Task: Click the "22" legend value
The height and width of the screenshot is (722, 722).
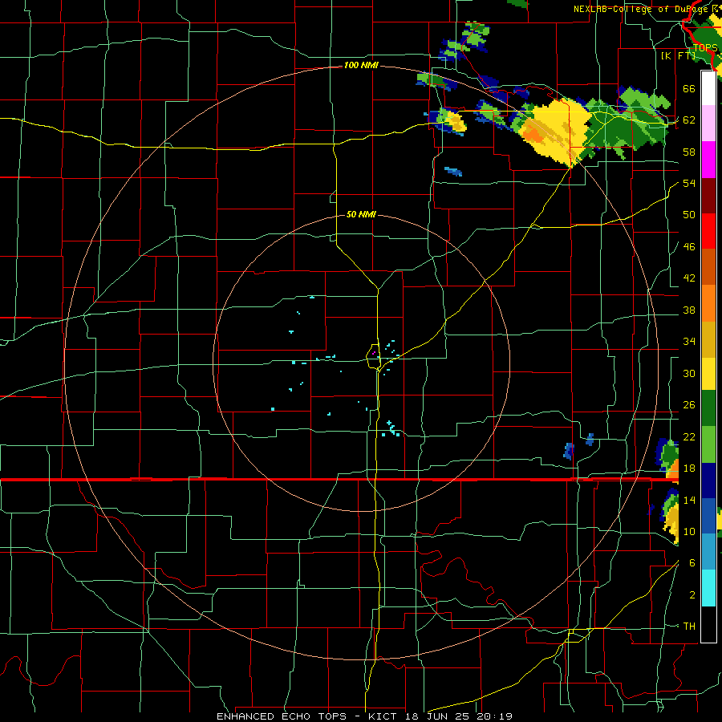Action: (x=689, y=436)
